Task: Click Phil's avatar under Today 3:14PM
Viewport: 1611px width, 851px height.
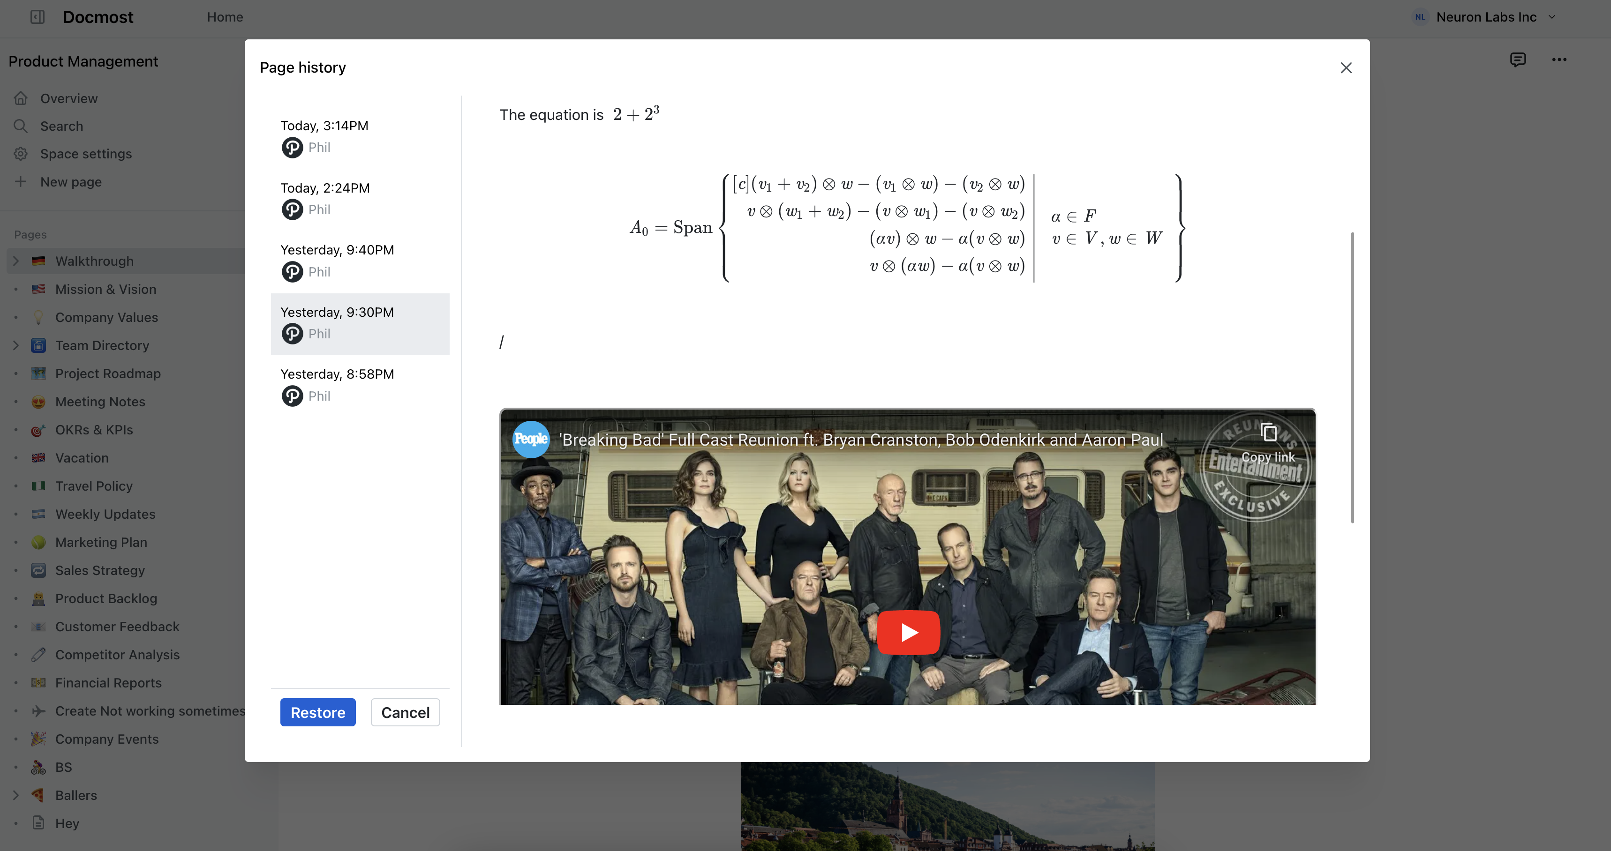Action: point(292,147)
